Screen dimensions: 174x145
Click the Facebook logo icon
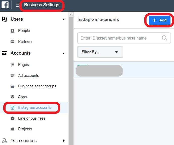click(5, 5)
